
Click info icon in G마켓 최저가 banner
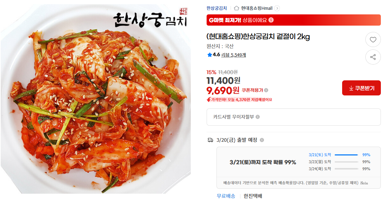(x=271, y=20)
